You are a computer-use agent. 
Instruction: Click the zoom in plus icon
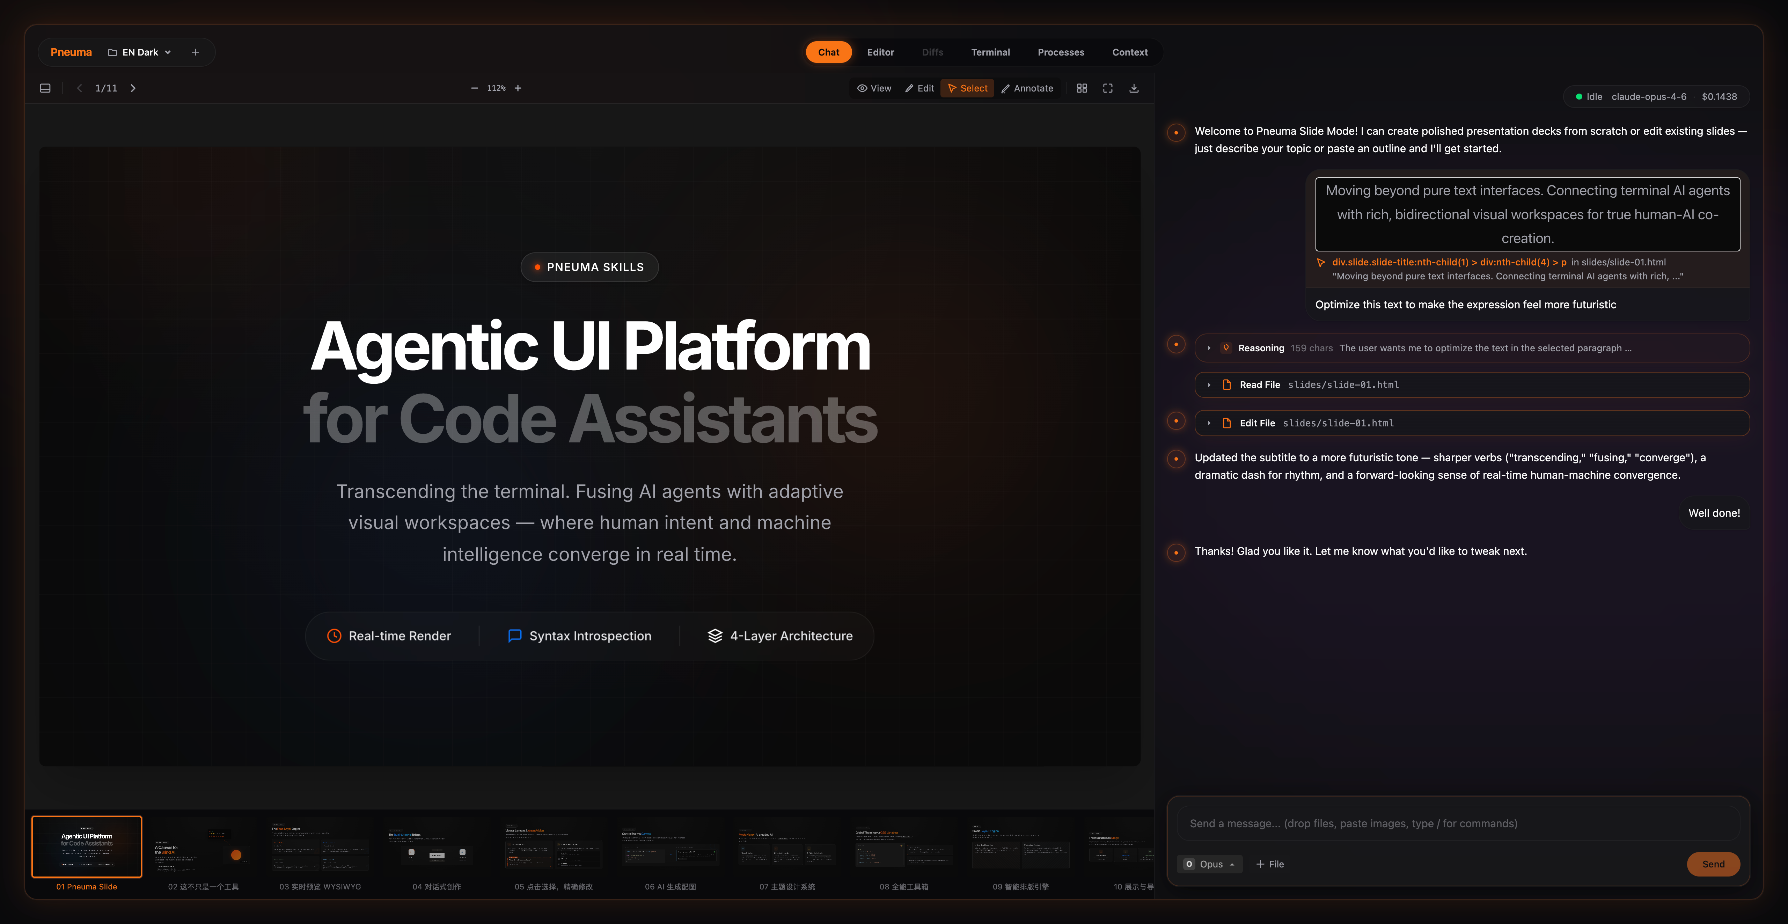518,88
